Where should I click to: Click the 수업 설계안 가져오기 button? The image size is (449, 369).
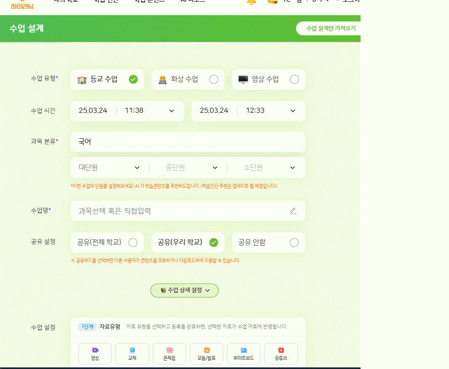click(330, 28)
